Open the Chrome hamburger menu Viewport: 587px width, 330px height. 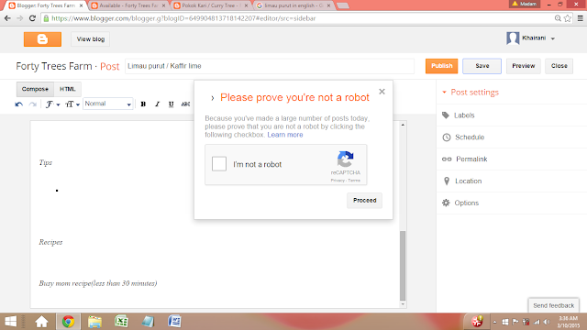581,18
